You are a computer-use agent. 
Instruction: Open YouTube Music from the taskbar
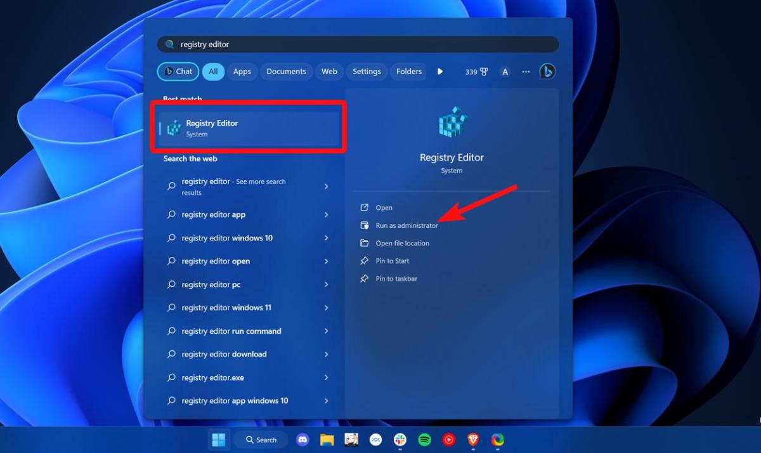coord(448,439)
